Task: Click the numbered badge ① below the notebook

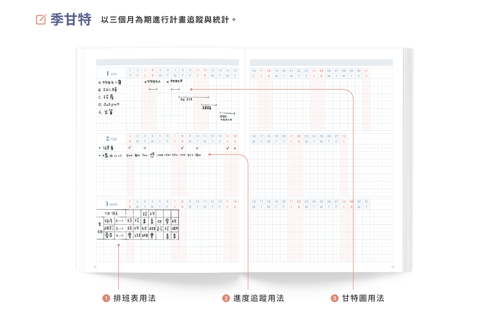Action: 106,298
